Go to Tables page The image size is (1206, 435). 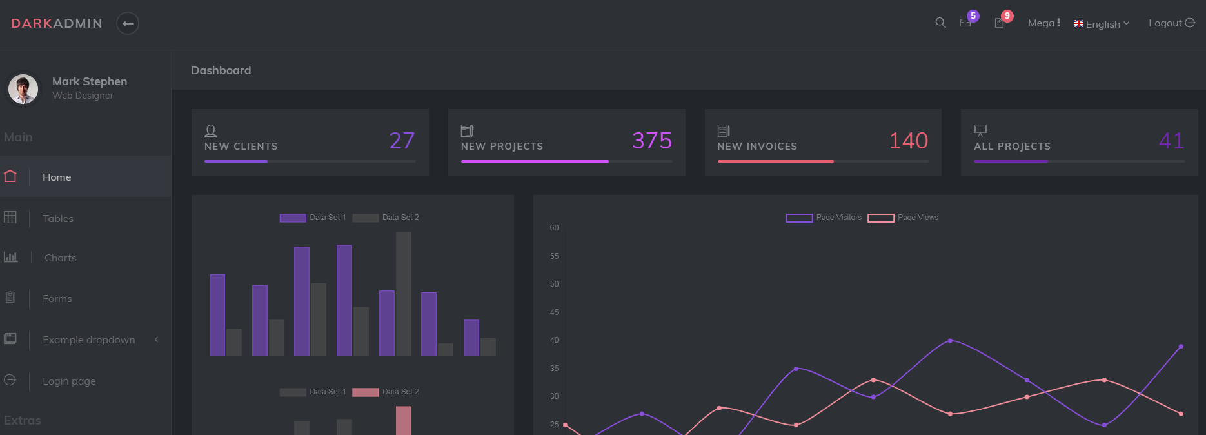tap(58, 218)
